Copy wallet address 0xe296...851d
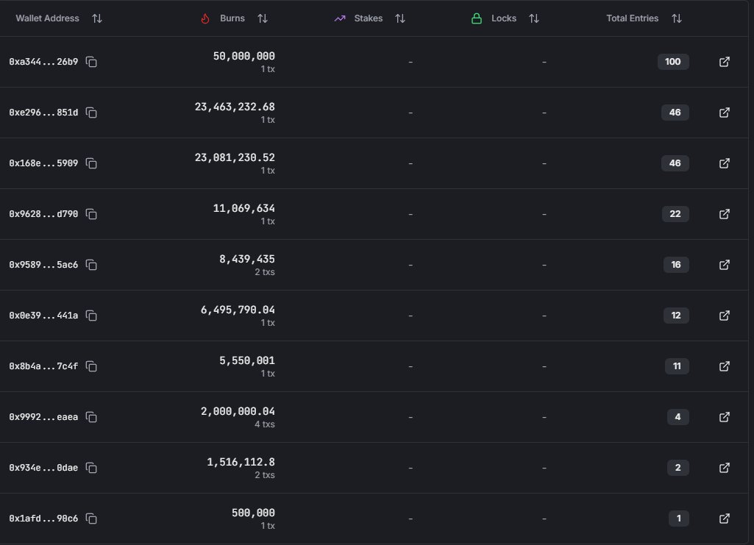The width and height of the screenshot is (754, 545). [x=91, y=113]
